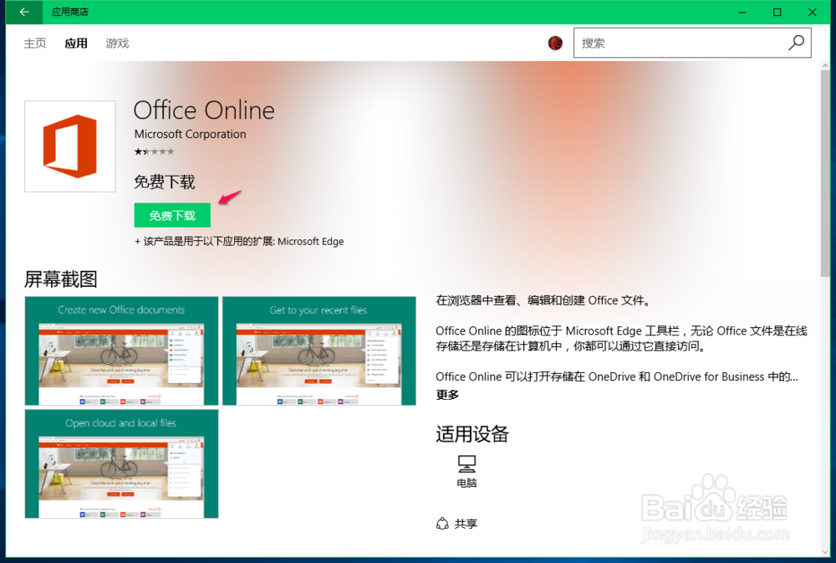Click the PC device icon

coord(466,463)
